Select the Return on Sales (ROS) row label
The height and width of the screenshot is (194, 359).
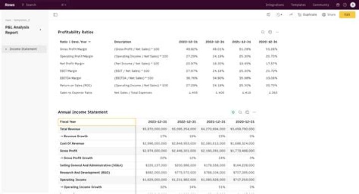point(76,85)
